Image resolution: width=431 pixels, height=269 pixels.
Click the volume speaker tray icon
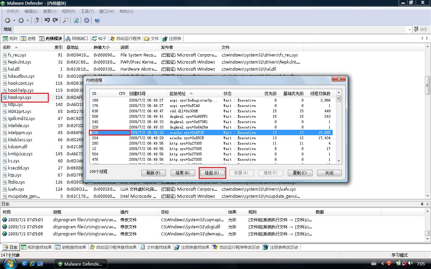[410, 264]
